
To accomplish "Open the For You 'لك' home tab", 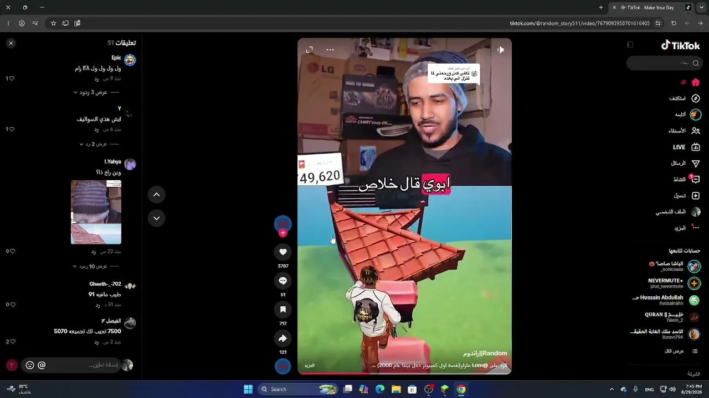I will coord(691,82).
